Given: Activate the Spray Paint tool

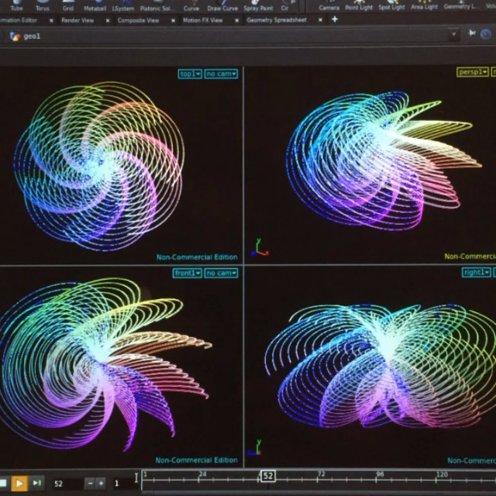Looking at the screenshot, I should [x=258, y=7].
